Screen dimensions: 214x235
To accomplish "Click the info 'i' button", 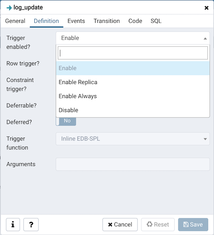I will pyautogui.click(x=13, y=225).
